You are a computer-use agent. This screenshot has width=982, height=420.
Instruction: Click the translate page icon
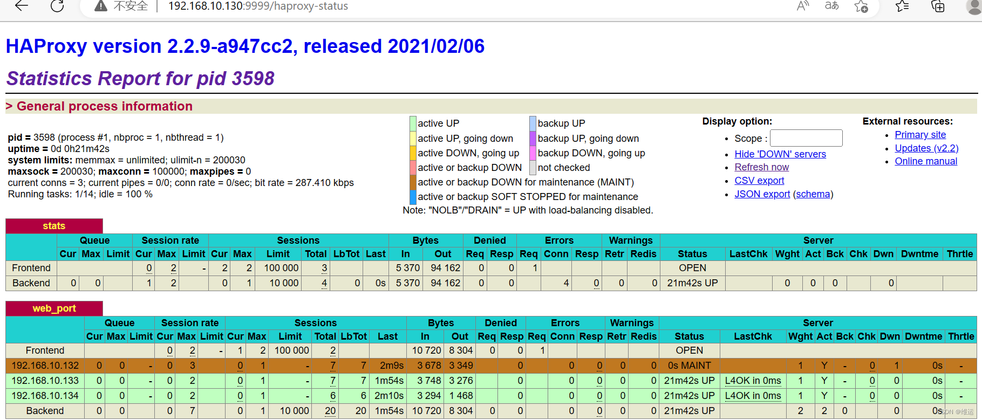pos(831,6)
